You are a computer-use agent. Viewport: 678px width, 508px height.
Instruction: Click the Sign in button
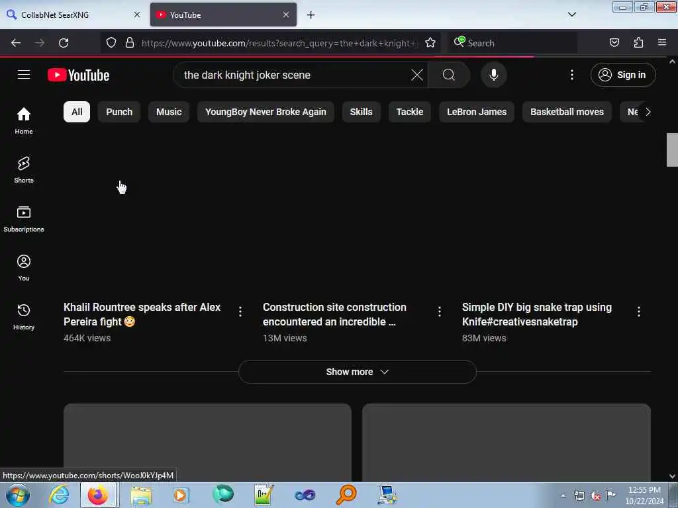623,75
